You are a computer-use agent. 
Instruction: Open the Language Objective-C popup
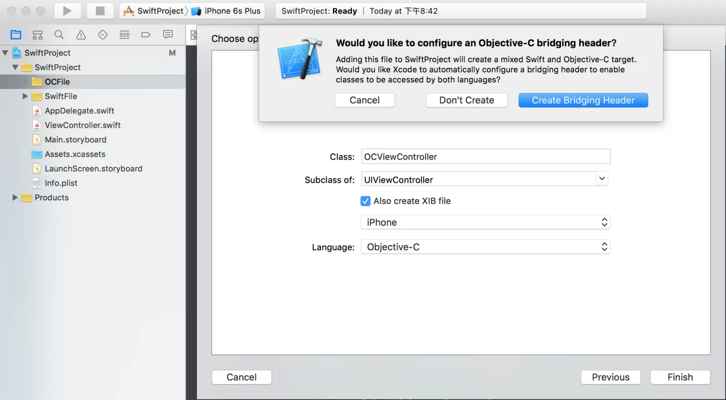tap(485, 247)
